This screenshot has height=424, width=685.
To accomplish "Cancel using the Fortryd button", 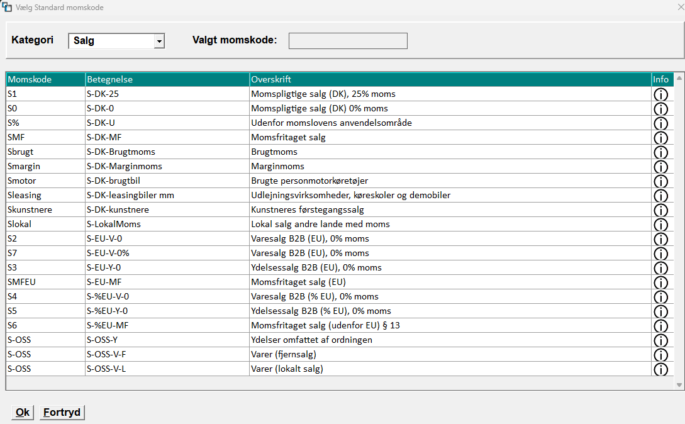I will coord(62,412).
